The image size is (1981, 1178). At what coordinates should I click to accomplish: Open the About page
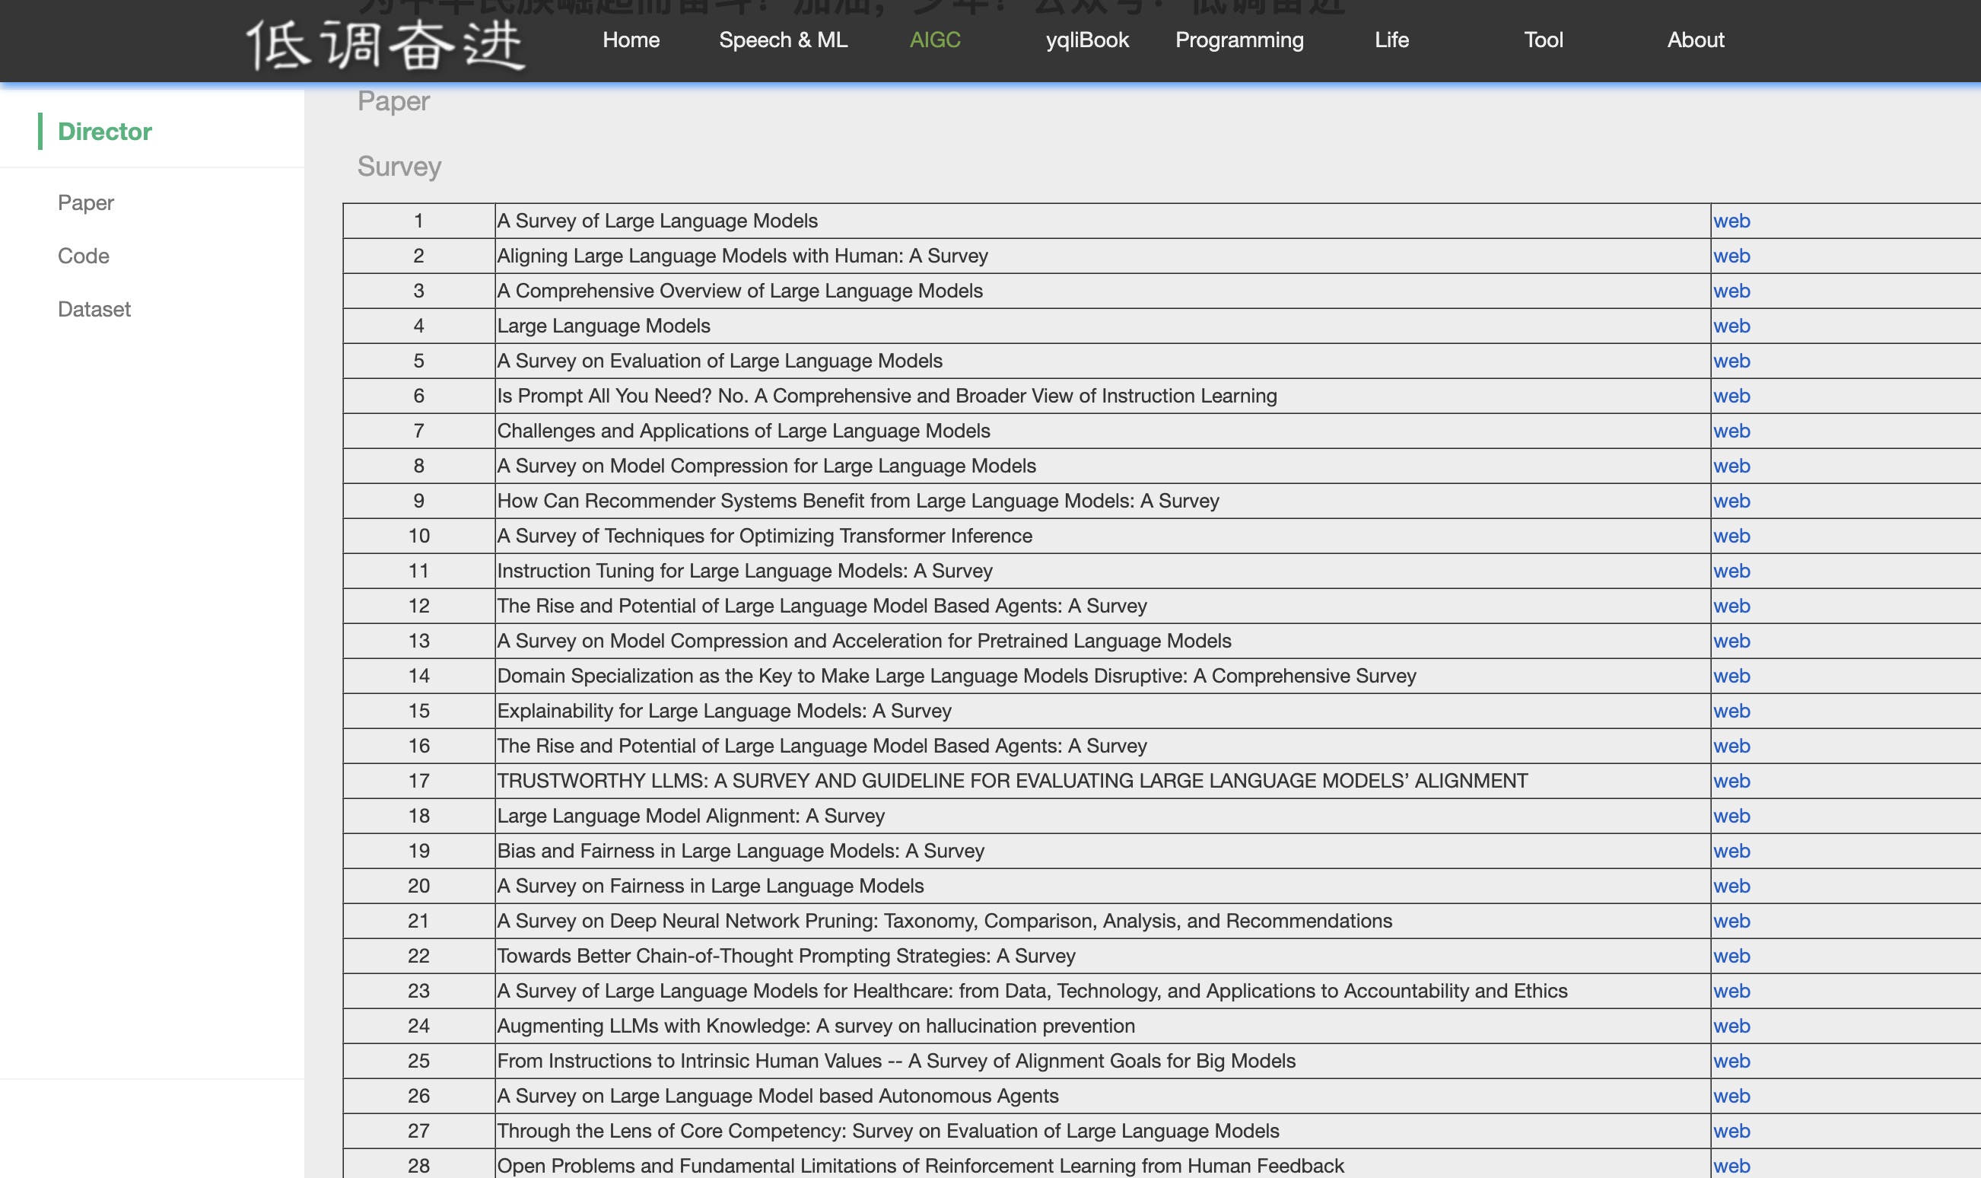click(1695, 40)
